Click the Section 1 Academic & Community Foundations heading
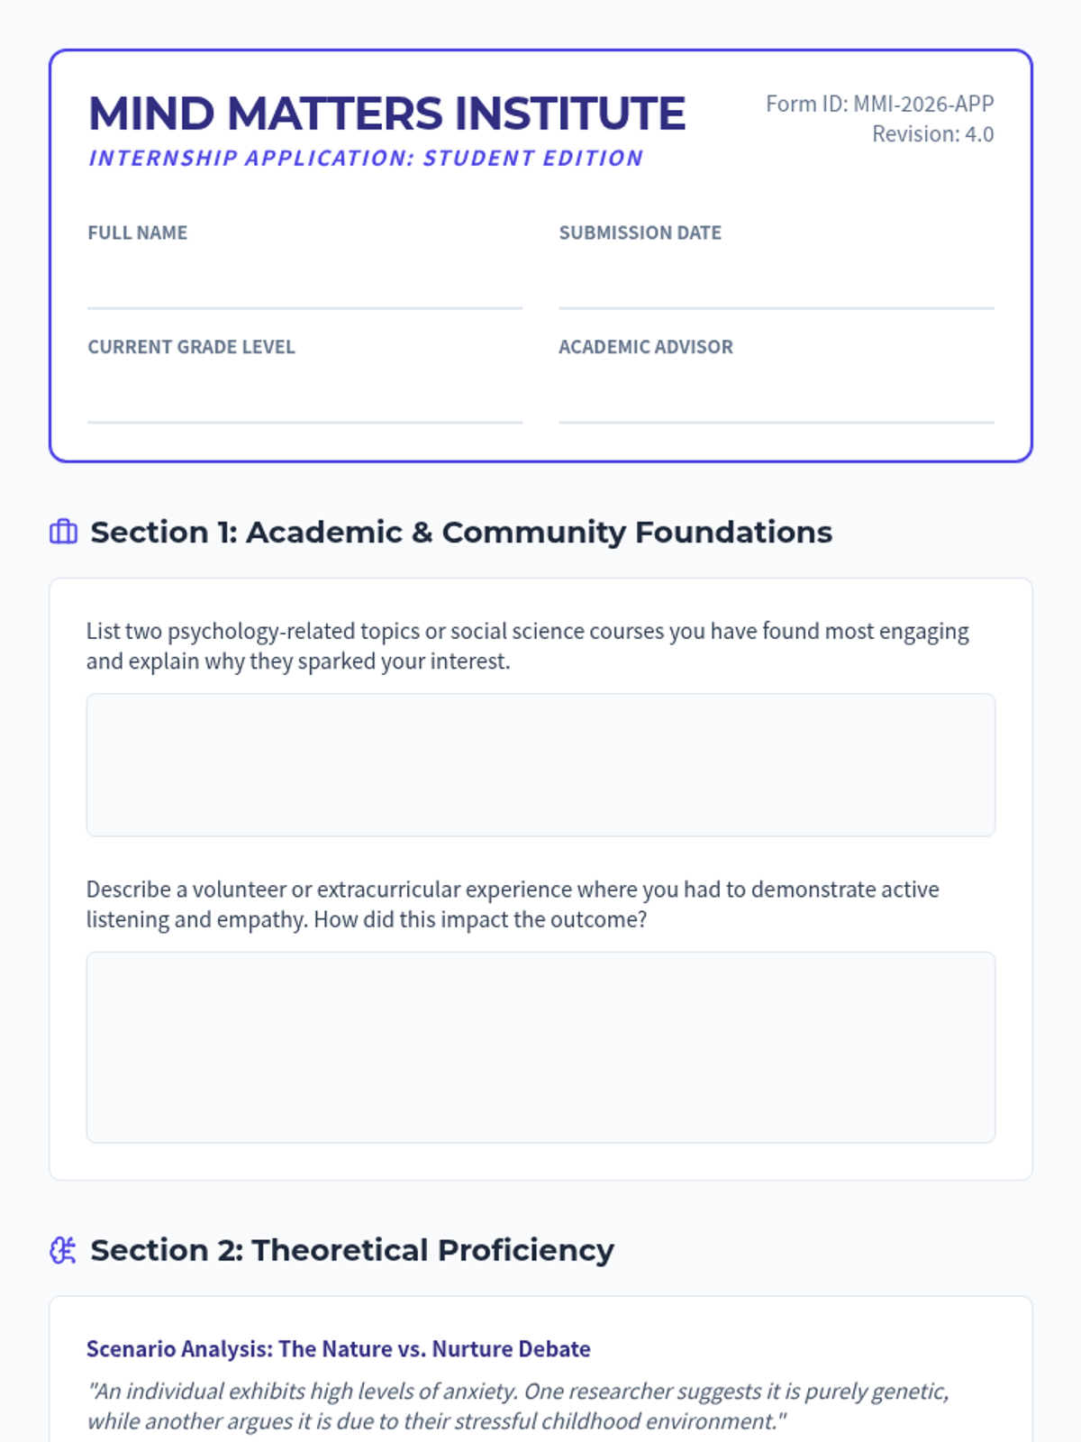This screenshot has height=1442, width=1081. click(x=461, y=532)
